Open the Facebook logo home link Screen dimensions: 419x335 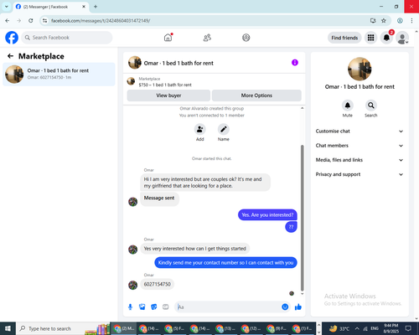click(x=12, y=38)
